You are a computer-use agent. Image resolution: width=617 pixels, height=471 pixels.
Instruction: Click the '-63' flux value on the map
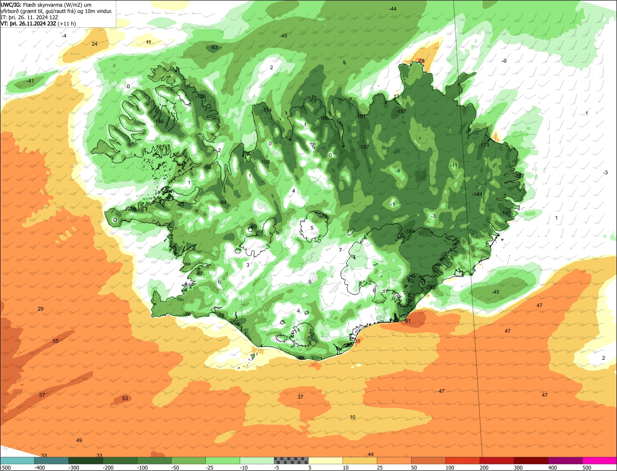pos(214,47)
